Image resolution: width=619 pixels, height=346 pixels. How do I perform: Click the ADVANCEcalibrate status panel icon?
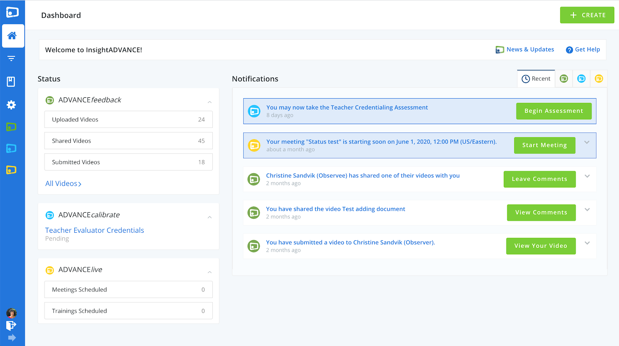tap(50, 215)
